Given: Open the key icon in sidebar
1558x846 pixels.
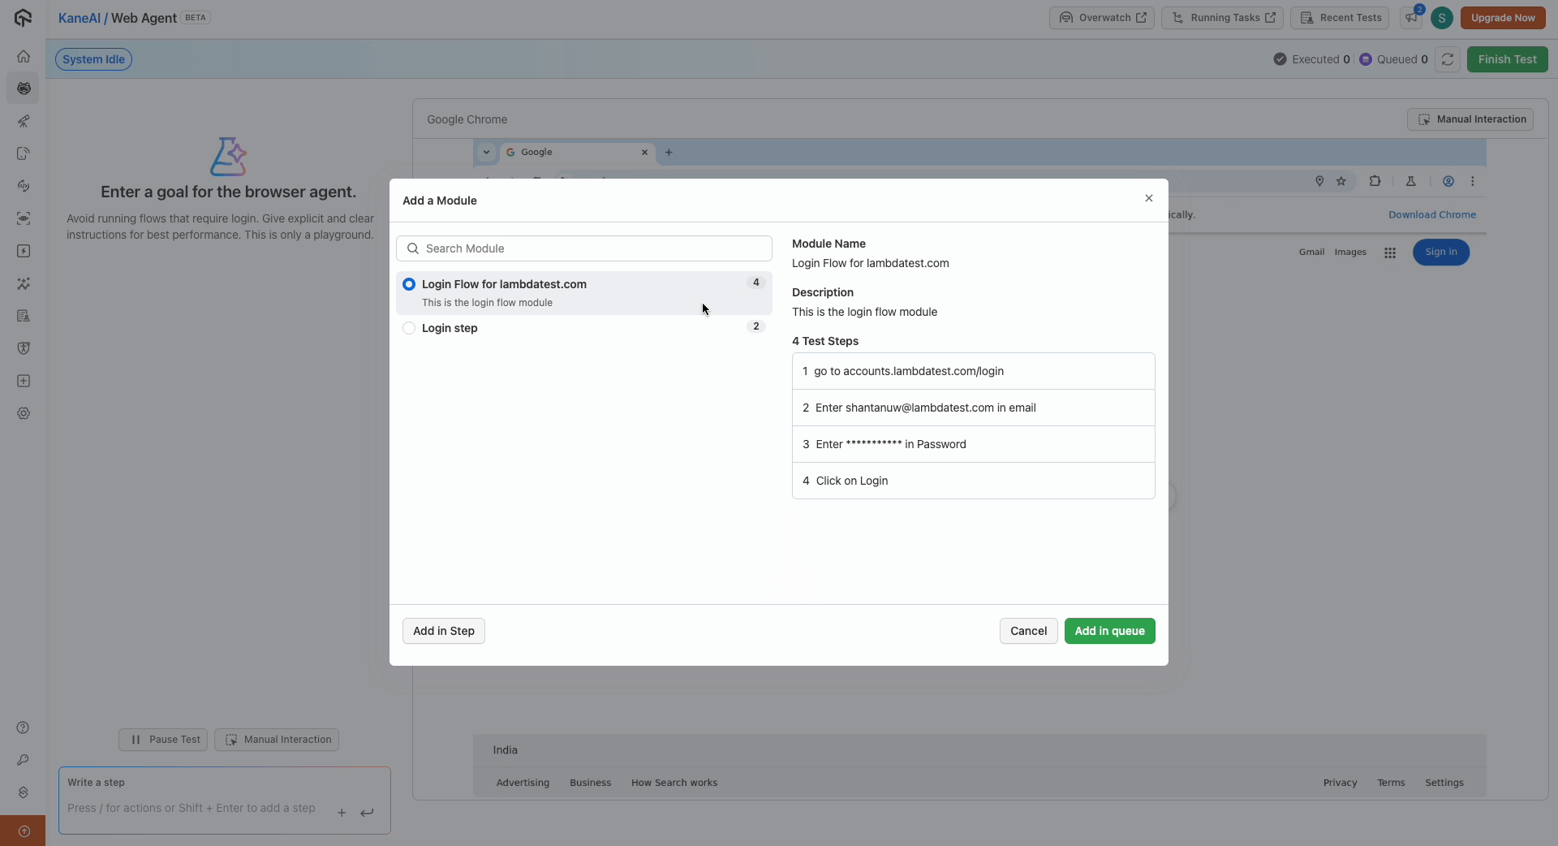Looking at the screenshot, I should (23, 760).
